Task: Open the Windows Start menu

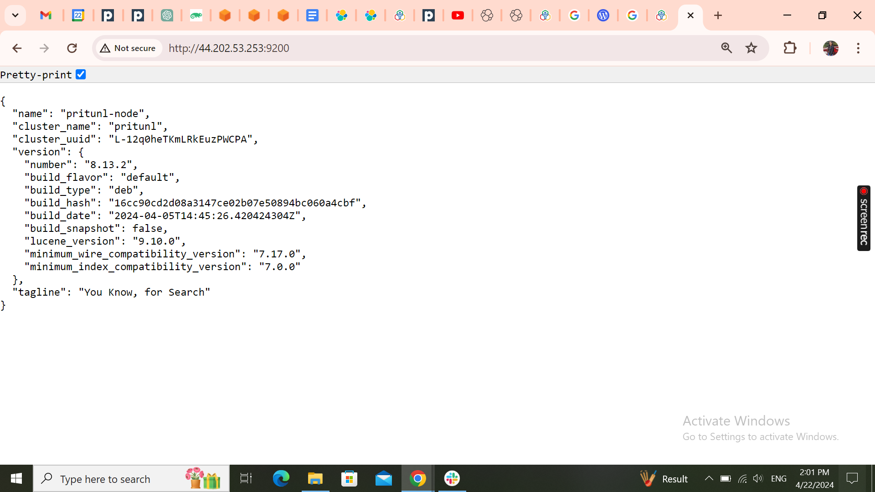Action: pyautogui.click(x=16, y=478)
